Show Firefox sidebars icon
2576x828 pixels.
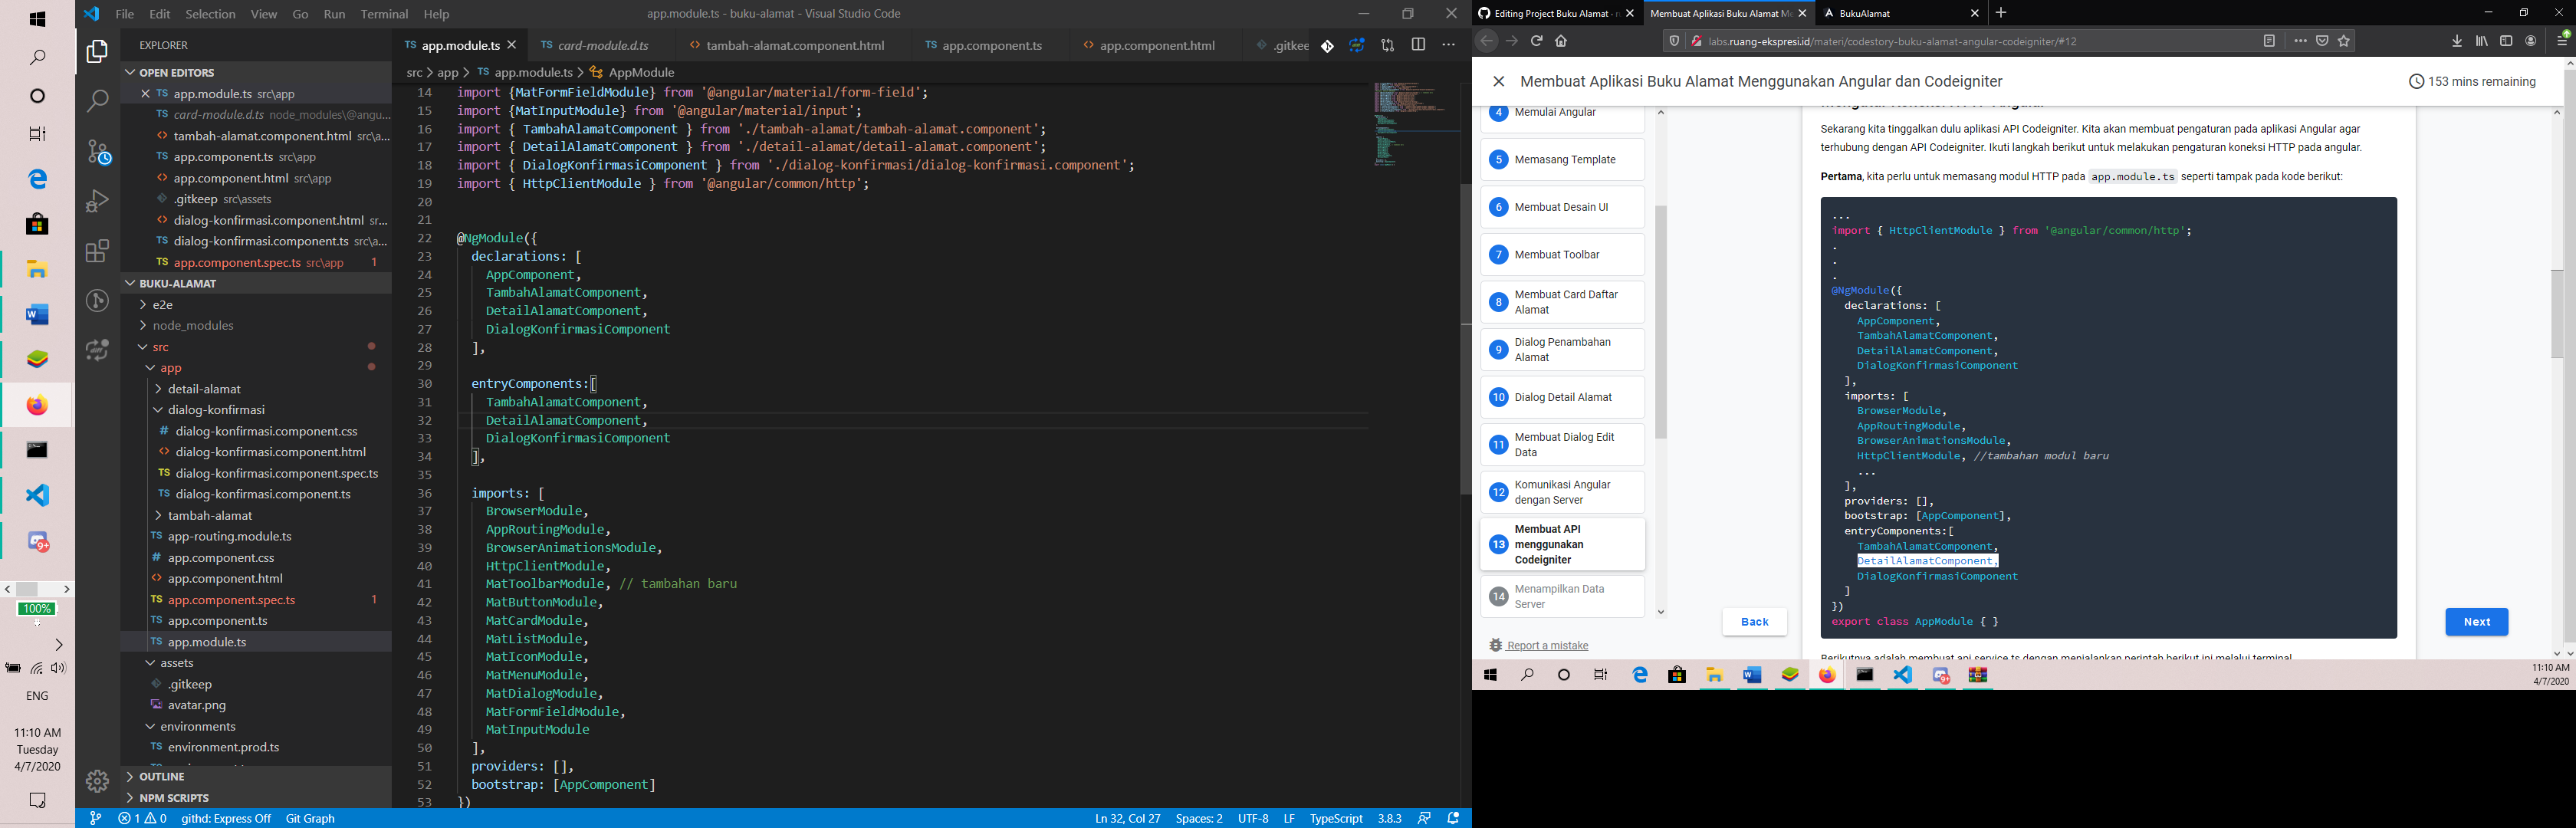(x=2506, y=41)
